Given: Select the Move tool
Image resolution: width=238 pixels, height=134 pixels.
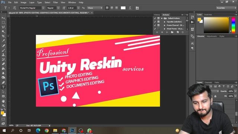Looking at the screenshot, I should (x=3, y=18).
